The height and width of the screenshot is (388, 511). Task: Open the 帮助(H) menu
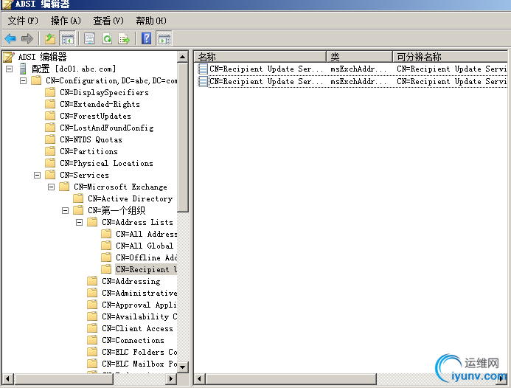[x=151, y=21]
